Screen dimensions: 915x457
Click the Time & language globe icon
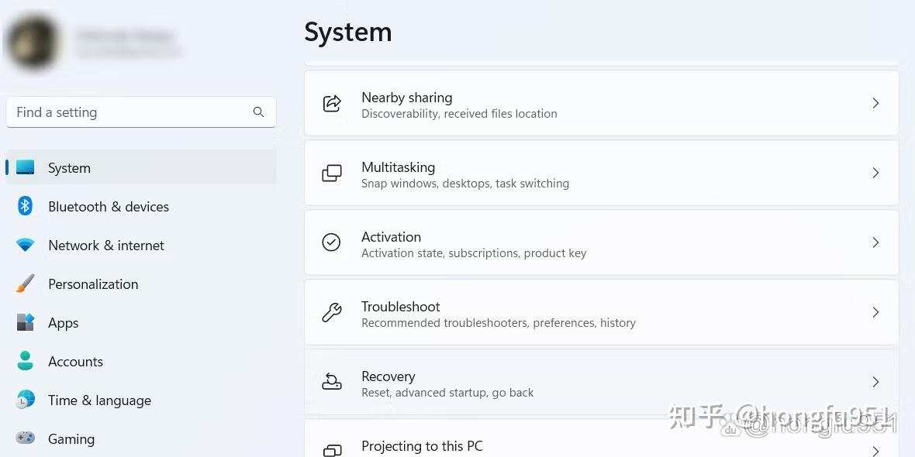[25, 400]
